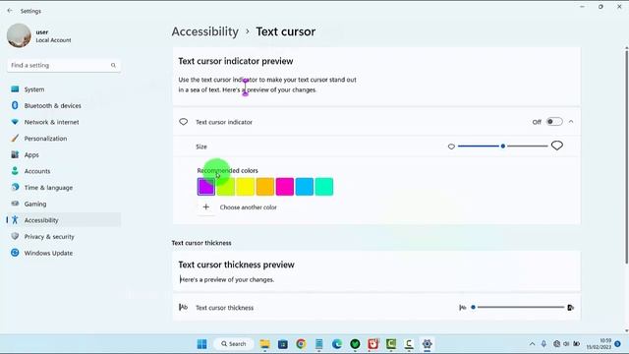Toggle the Text cursor indicator switch
The height and width of the screenshot is (354, 629).
pos(554,122)
